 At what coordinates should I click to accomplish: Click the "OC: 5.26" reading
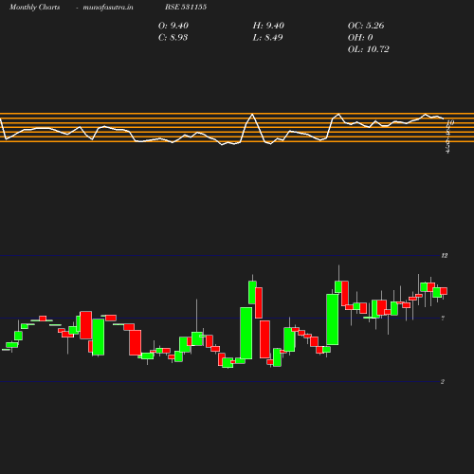click(x=366, y=26)
